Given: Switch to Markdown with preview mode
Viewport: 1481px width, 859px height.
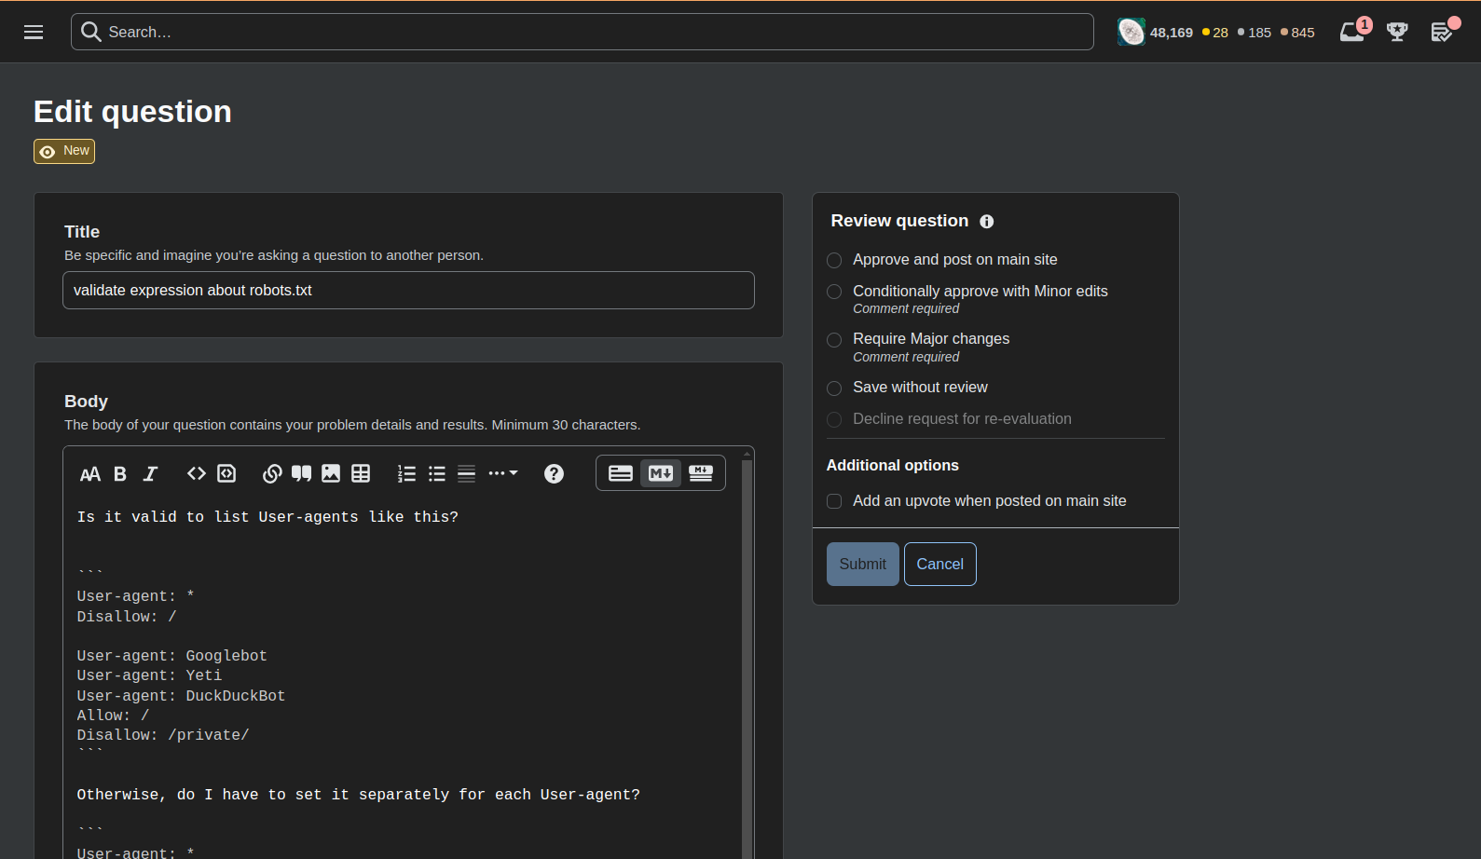Looking at the screenshot, I should click(701, 473).
